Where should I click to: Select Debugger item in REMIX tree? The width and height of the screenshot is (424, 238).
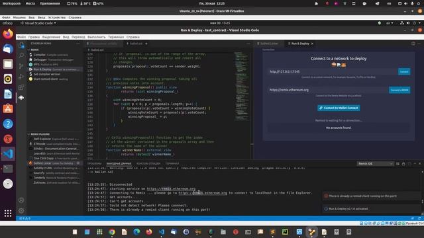[54, 59]
